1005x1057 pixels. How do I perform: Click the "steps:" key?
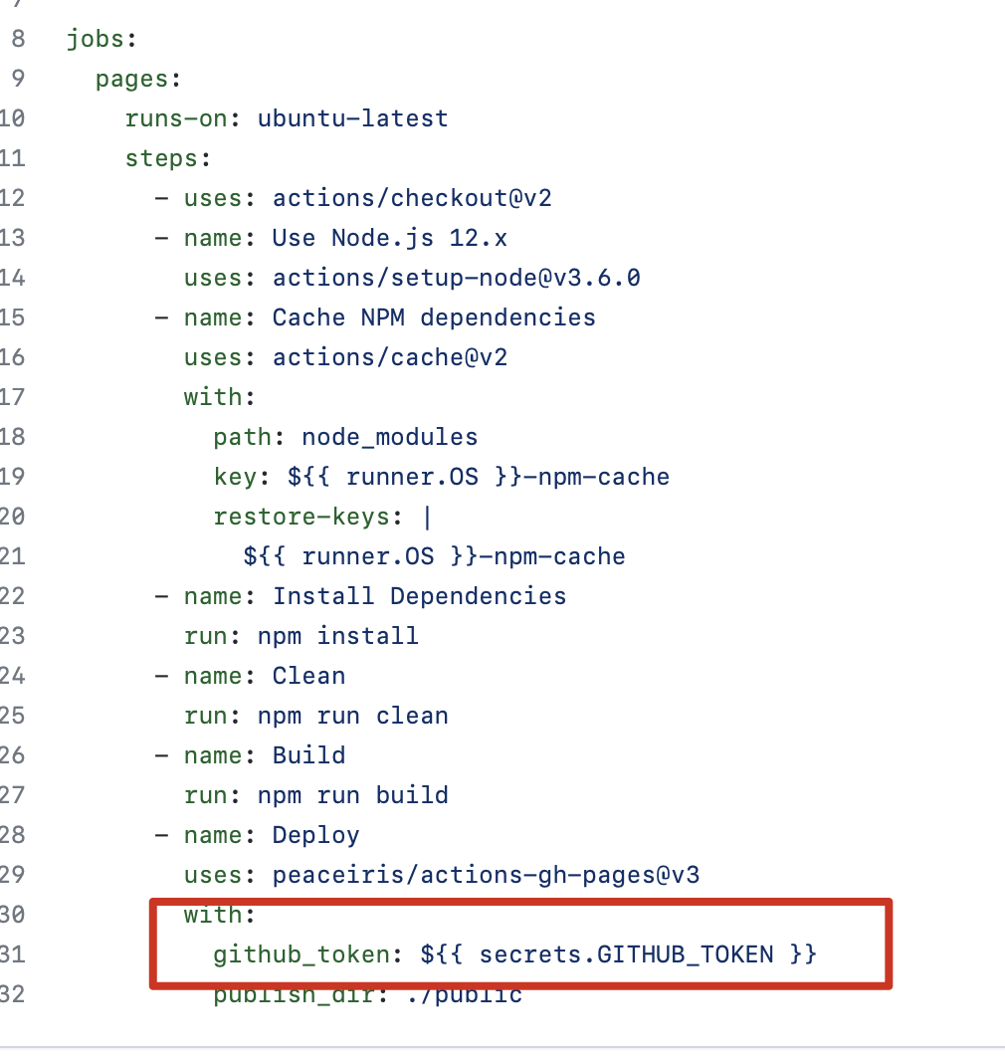pos(167,158)
